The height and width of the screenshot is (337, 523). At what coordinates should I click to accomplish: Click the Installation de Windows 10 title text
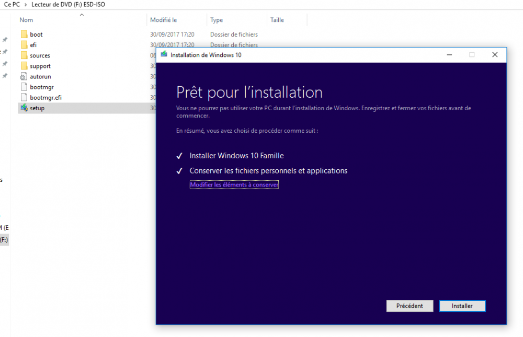click(206, 55)
